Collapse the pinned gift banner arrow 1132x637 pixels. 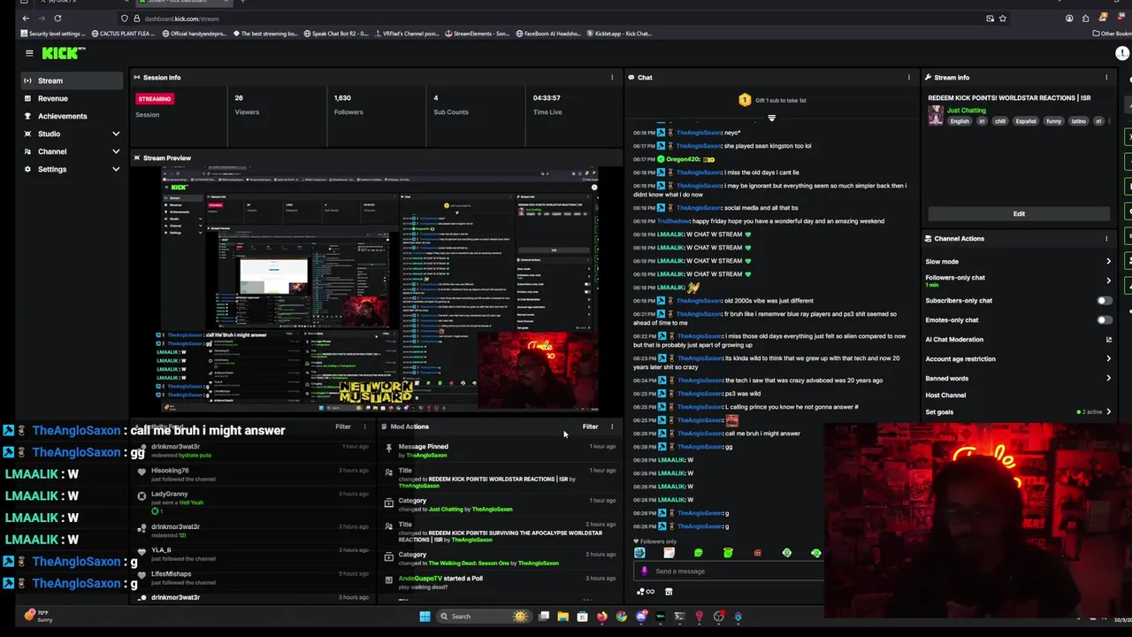pos(771,118)
